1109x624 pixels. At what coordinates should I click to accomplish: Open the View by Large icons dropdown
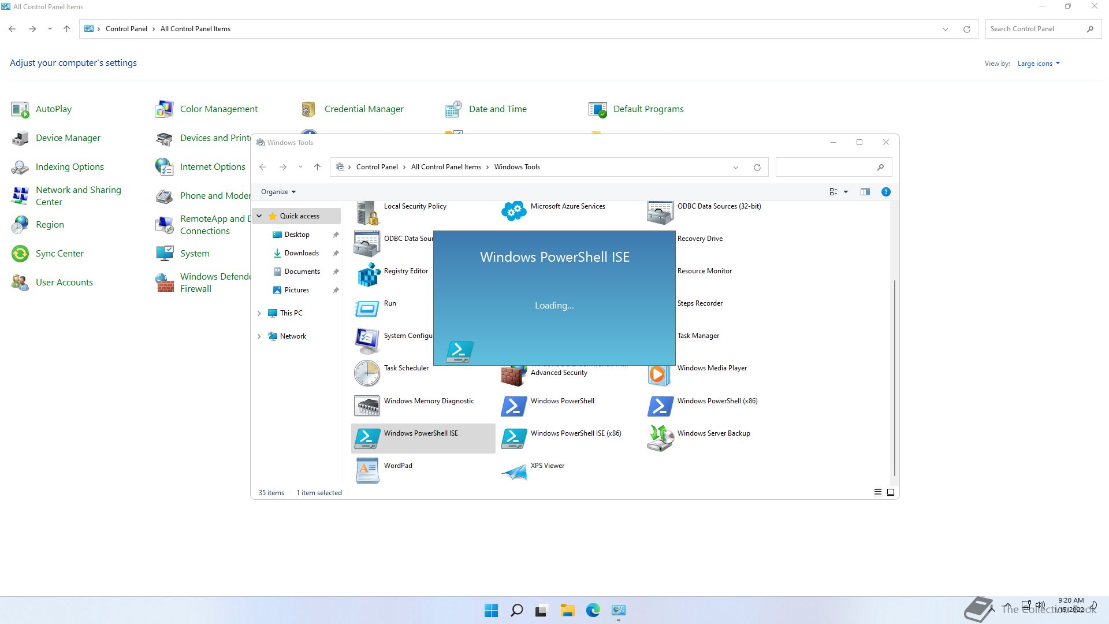pyautogui.click(x=1039, y=64)
